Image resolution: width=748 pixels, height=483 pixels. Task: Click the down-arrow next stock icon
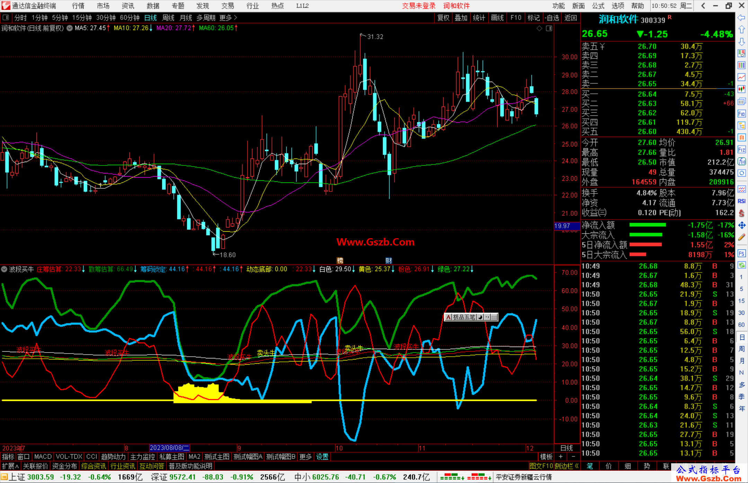point(741,42)
